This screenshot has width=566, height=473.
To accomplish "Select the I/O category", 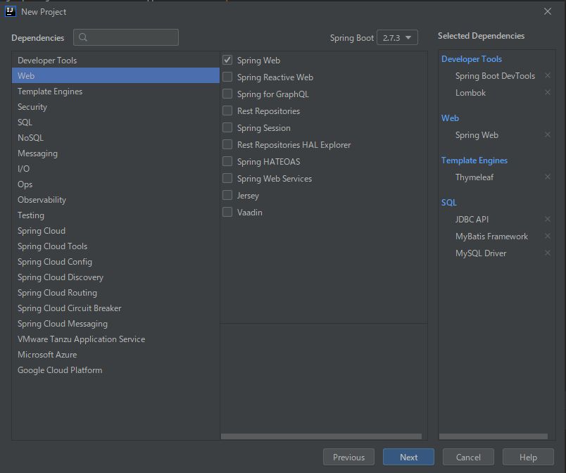I will pos(115,169).
